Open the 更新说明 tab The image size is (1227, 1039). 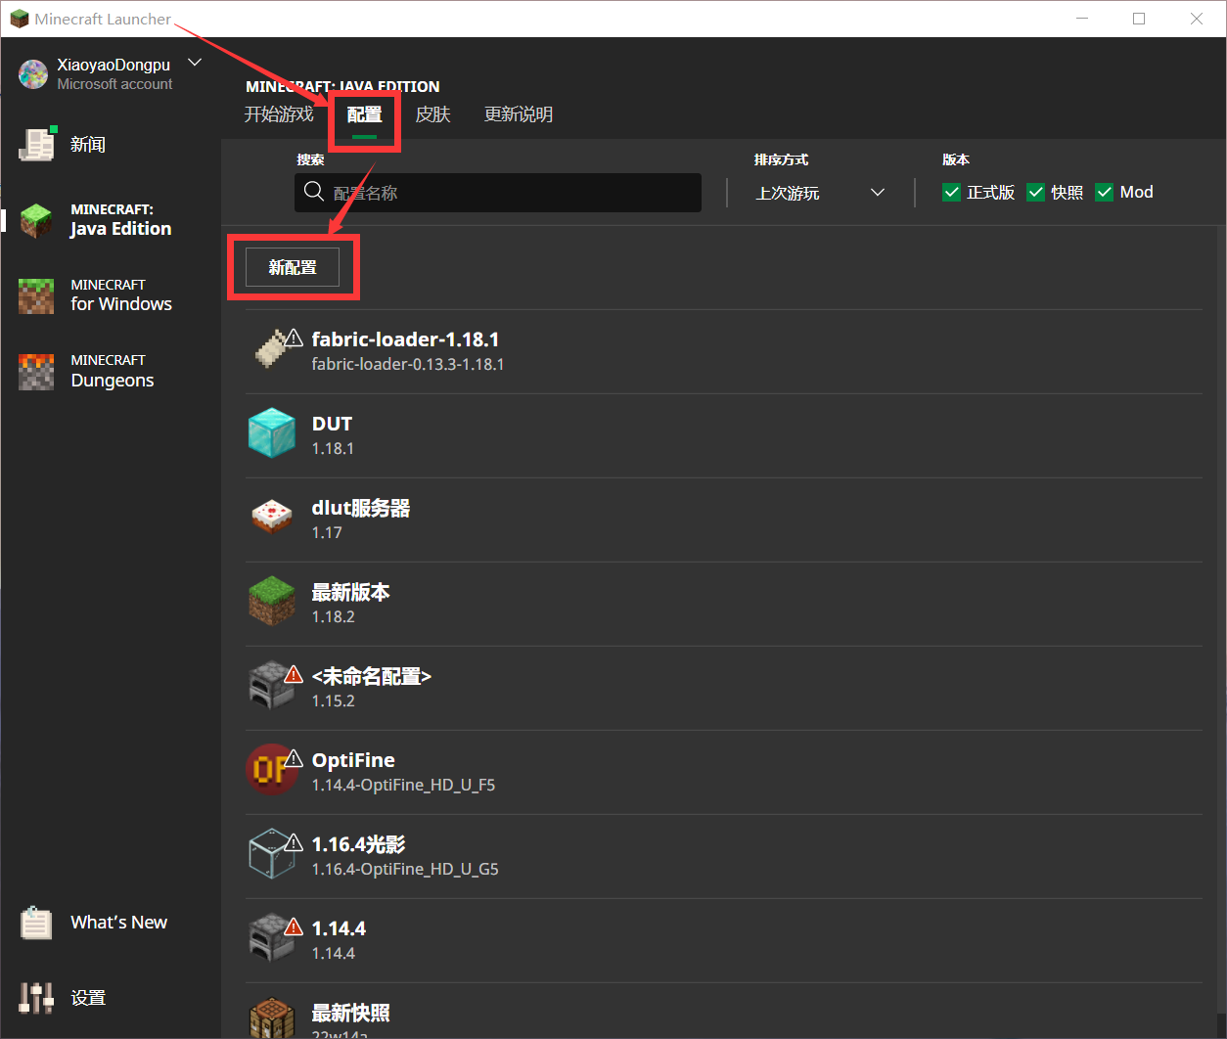[x=519, y=114]
